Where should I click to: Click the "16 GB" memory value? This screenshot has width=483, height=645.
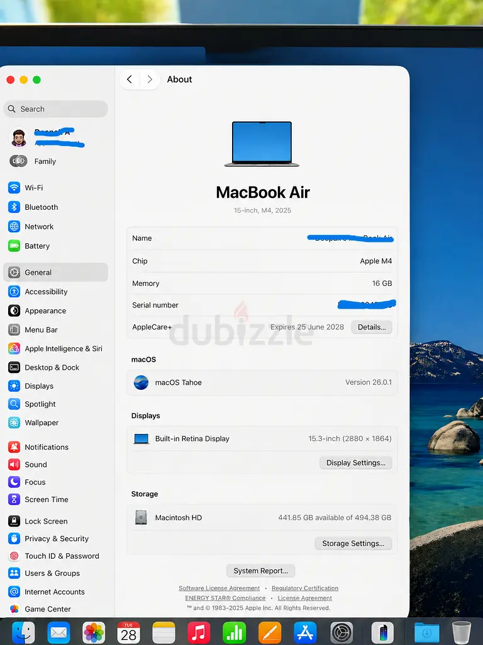[382, 283]
